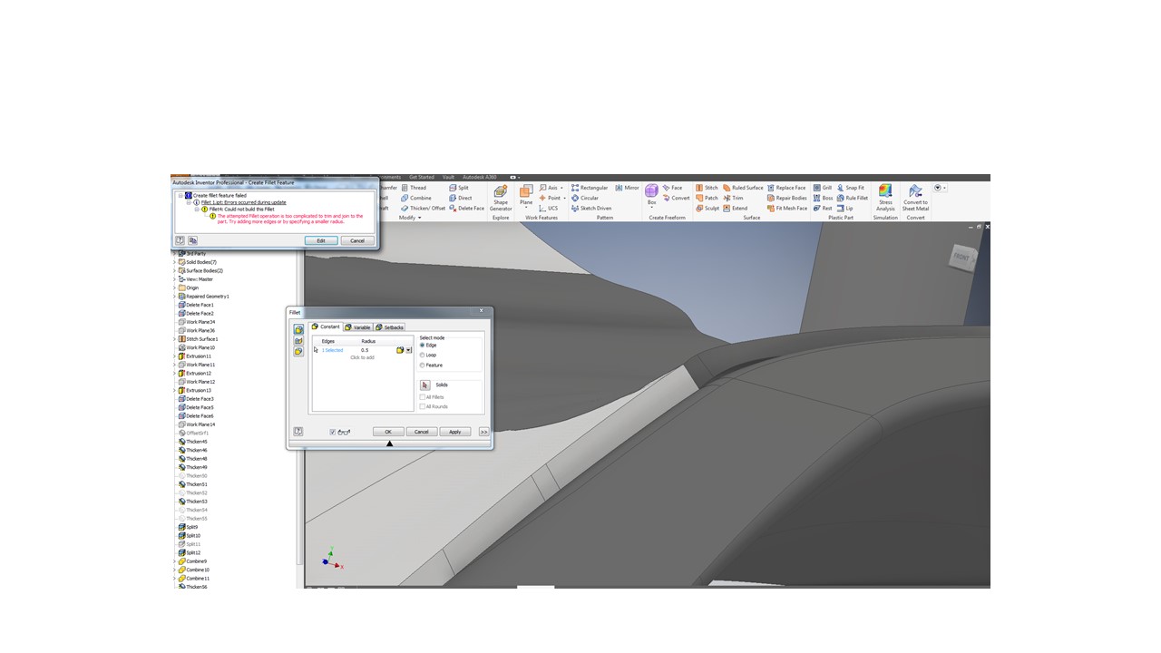Expand the Solid Bodies(7) node
The height and width of the screenshot is (653, 1161).
tap(174, 262)
